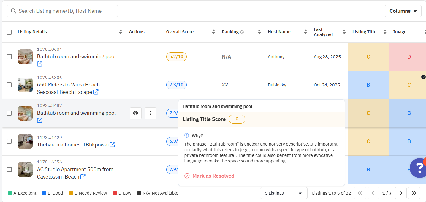Open external link for 650 Meters to Varca Beach

[96, 92]
